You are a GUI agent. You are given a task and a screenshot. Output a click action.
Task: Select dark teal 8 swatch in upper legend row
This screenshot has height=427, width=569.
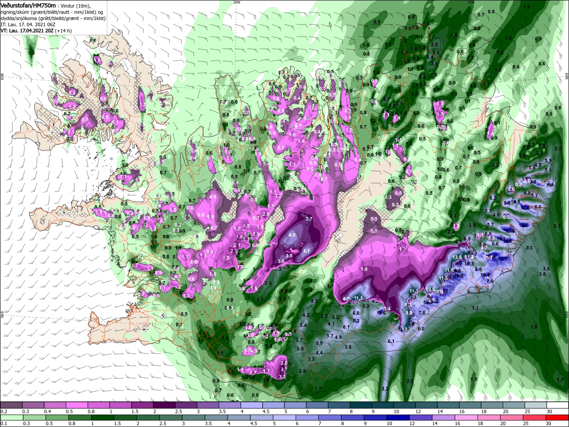[360, 405]
